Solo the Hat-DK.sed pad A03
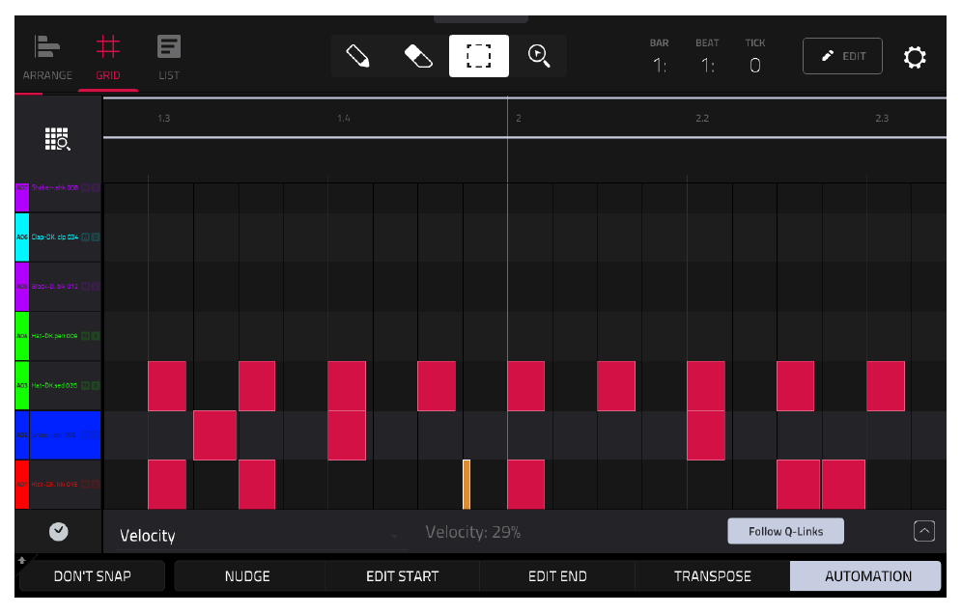 [x=95, y=385]
